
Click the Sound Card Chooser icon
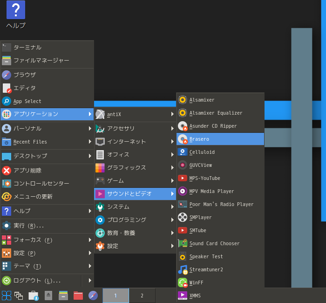click(x=183, y=243)
